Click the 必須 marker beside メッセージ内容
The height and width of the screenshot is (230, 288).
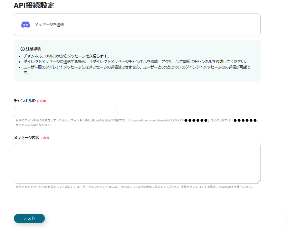[45, 138]
